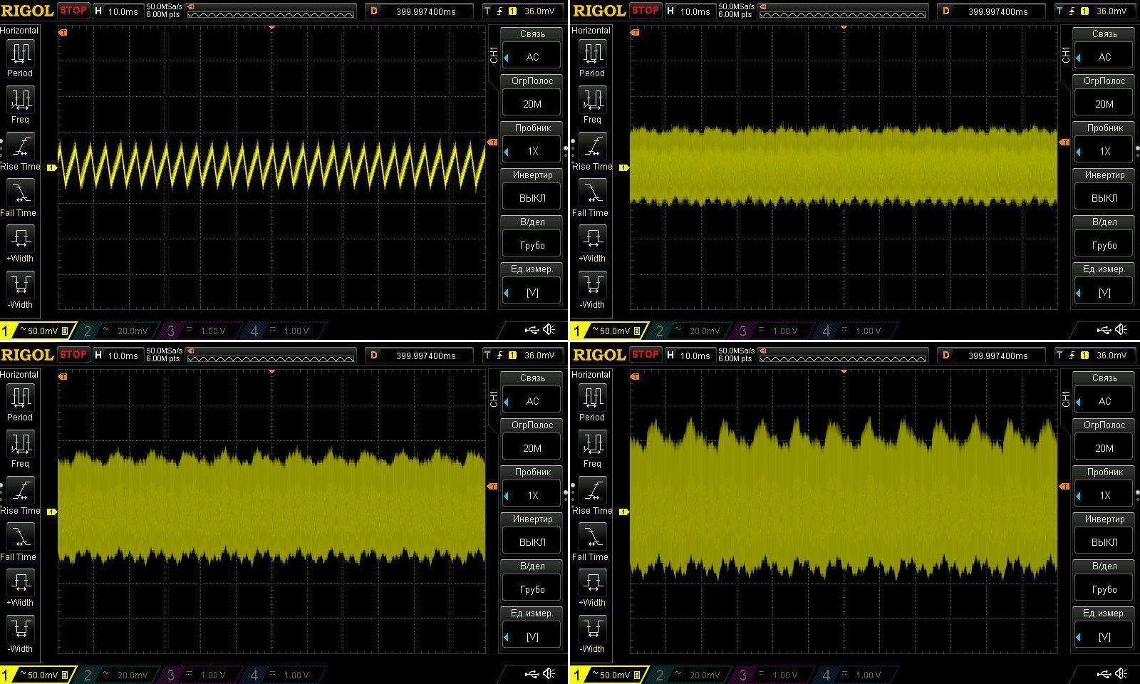The height and width of the screenshot is (684, 1140).
Task: Click the D 399.997400ms delay field in the bottom-right scope
Action: pyautogui.click(x=991, y=355)
